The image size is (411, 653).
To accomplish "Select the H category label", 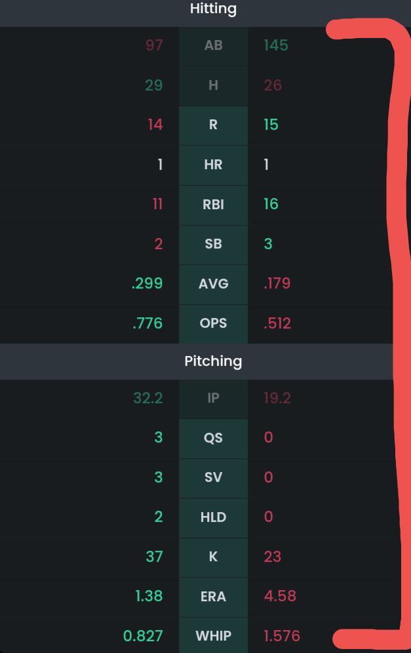I will [x=213, y=85].
